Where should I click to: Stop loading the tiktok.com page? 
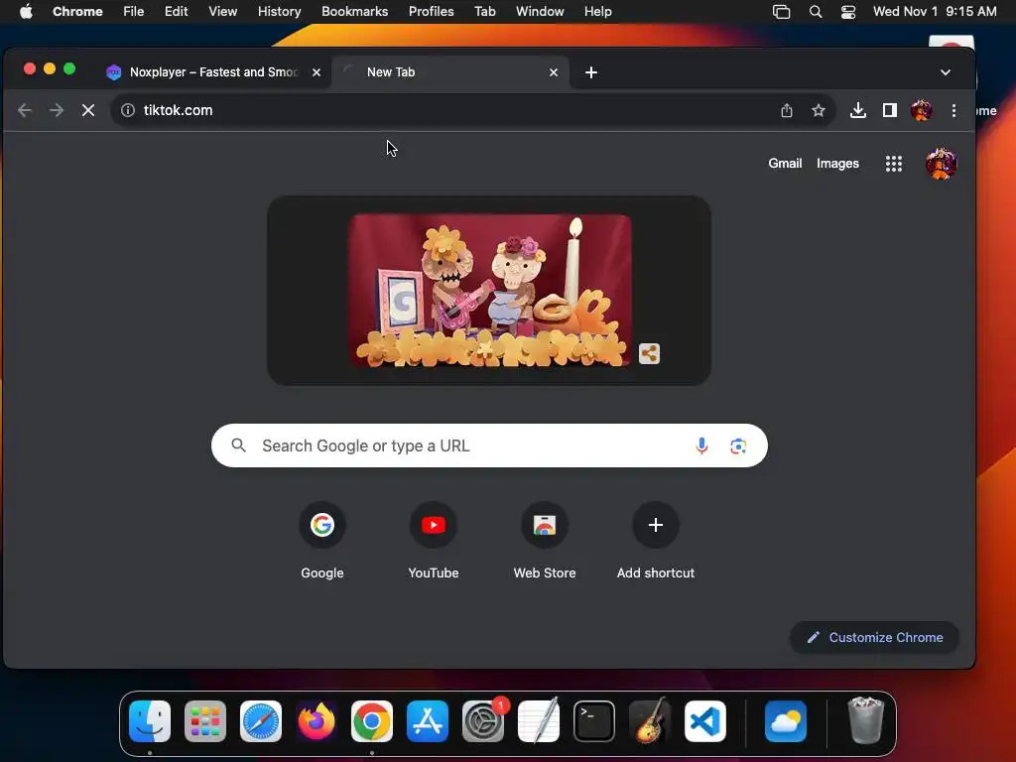point(88,110)
